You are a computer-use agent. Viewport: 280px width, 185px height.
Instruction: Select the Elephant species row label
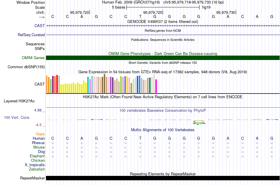coord(37,156)
